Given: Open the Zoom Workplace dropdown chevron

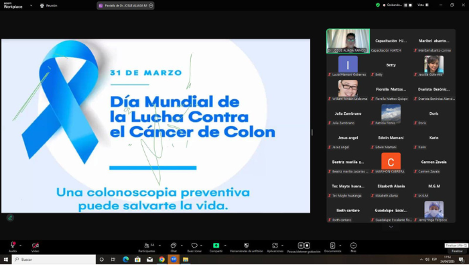Looking at the screenshot, I should click(31, 5).
